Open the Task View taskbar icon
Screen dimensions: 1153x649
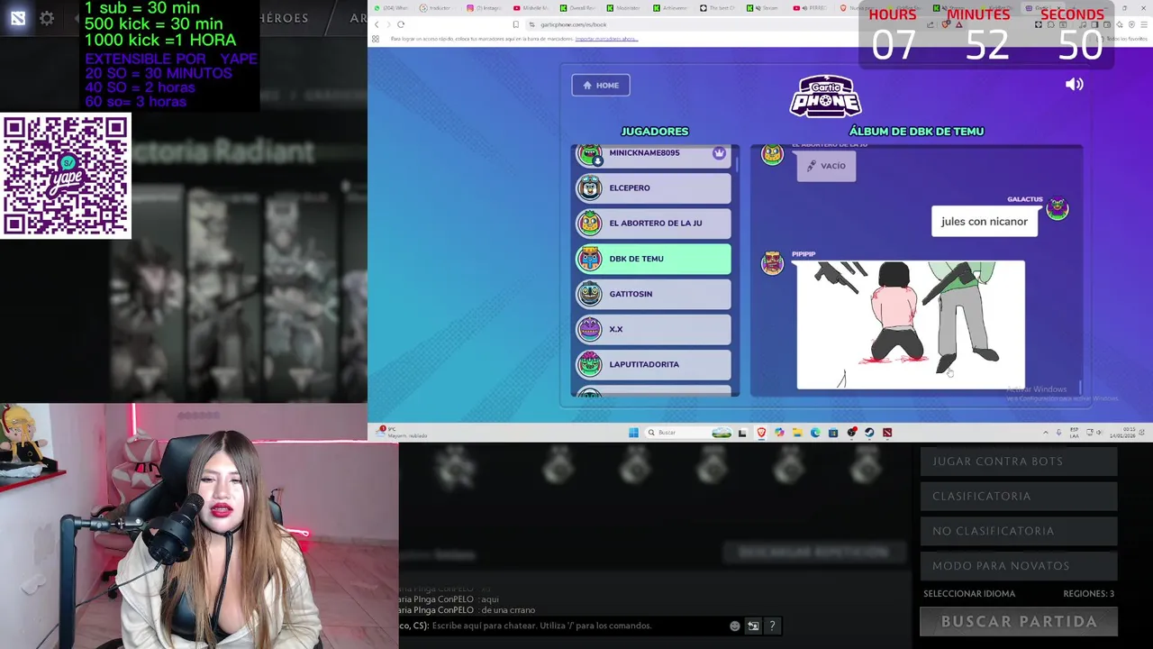tap(742, 433)
